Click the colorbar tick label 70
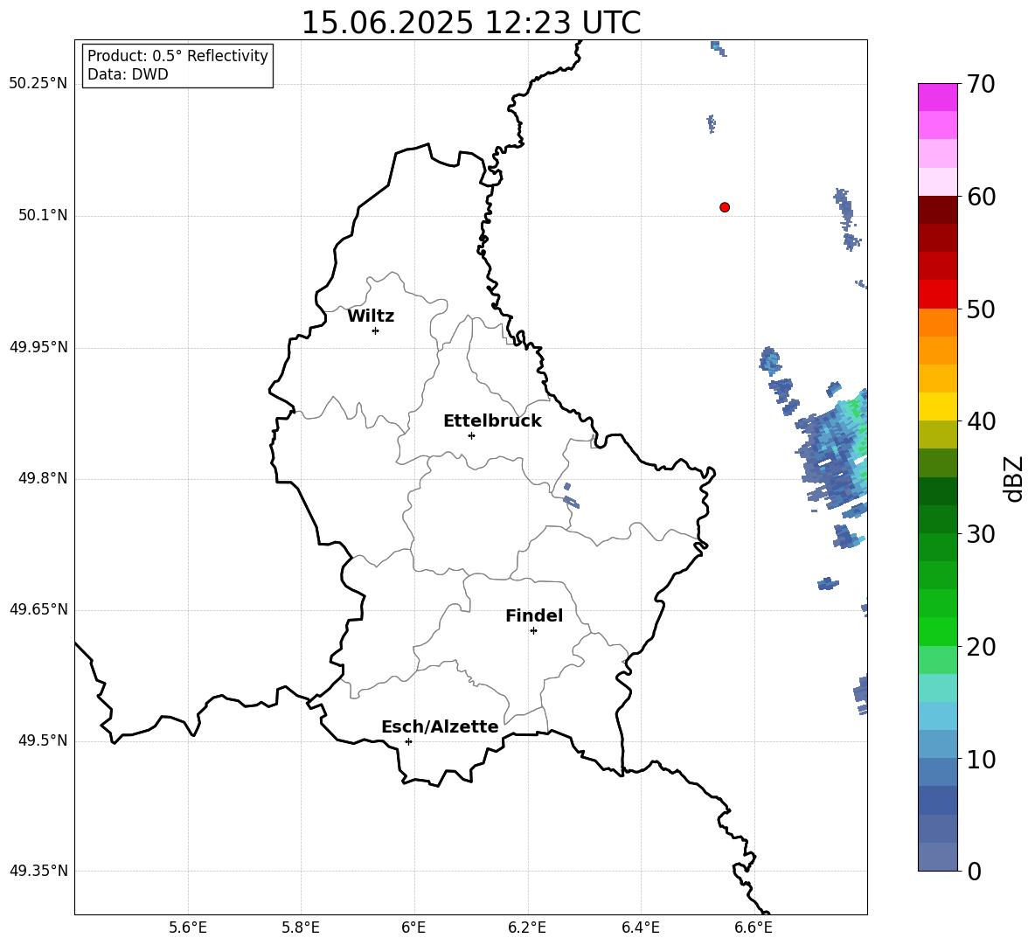This screenshot has height=945, width=1035. click(980, 84)
